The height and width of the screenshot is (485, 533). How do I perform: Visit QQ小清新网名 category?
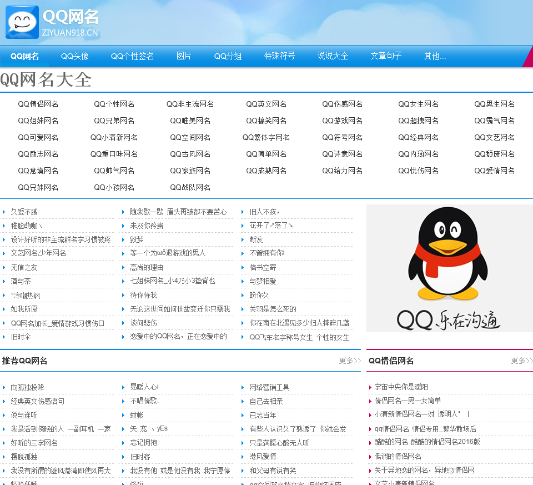(114, 137)
